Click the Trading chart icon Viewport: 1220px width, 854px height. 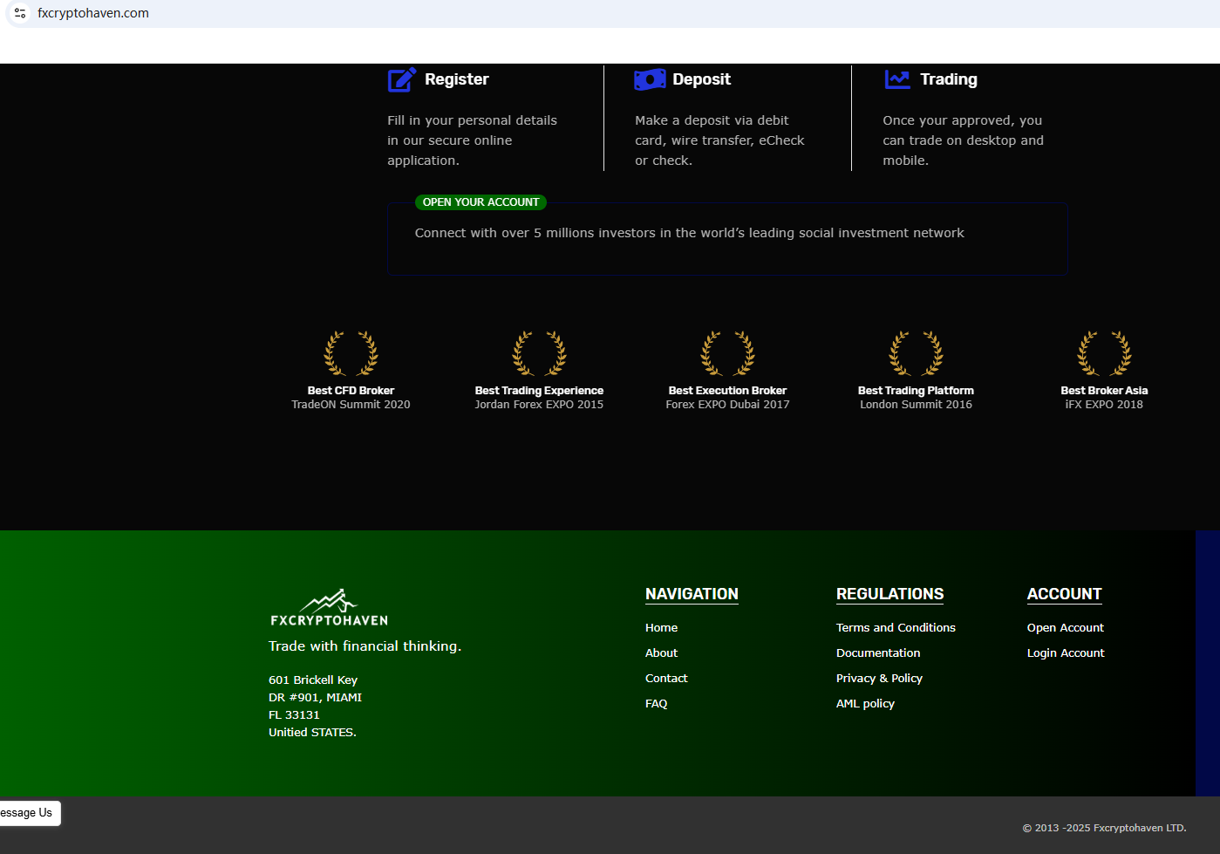[897, 80]
